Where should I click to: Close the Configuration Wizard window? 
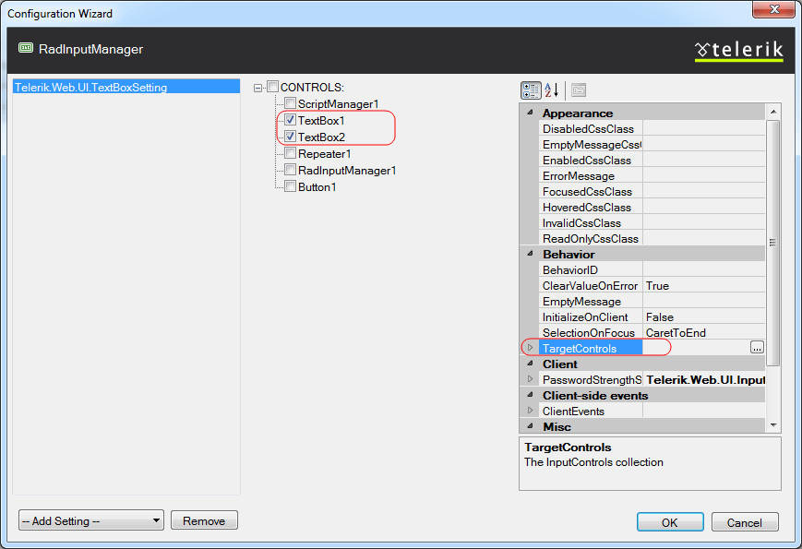pos(774,8)
